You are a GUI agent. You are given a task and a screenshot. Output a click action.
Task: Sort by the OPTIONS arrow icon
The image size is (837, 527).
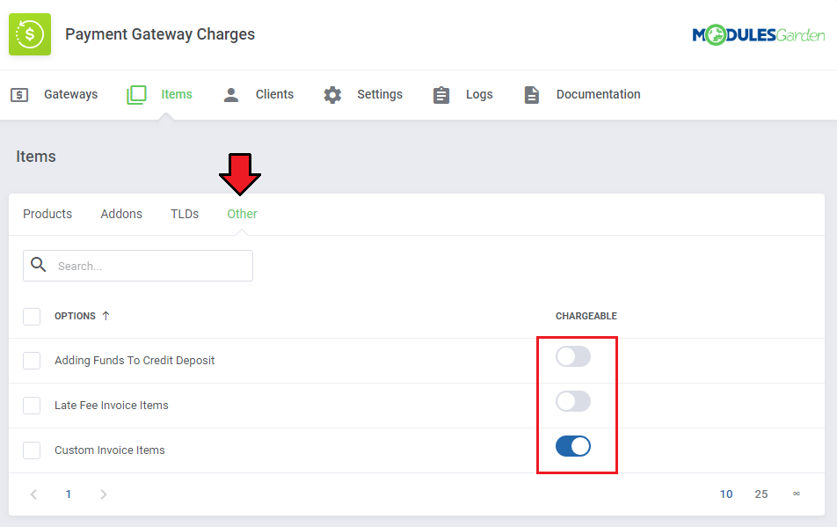point(106,316)
